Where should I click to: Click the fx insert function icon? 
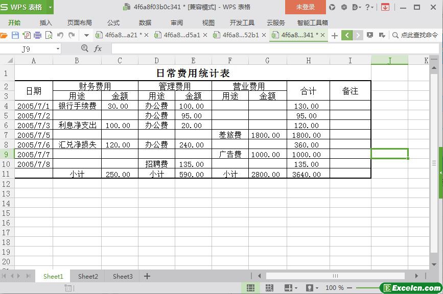98,48
